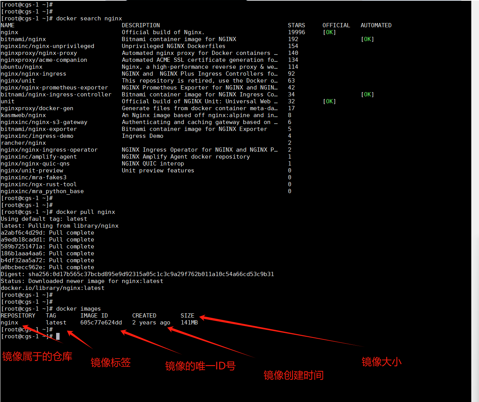The image size is (479, 402).
Task: Select the TAG column header
Action: [x=51, y=316]
